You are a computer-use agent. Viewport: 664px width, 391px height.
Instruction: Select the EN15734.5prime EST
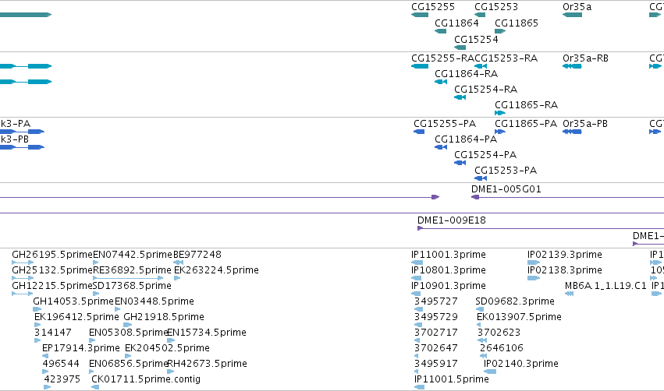coord(171,340)
